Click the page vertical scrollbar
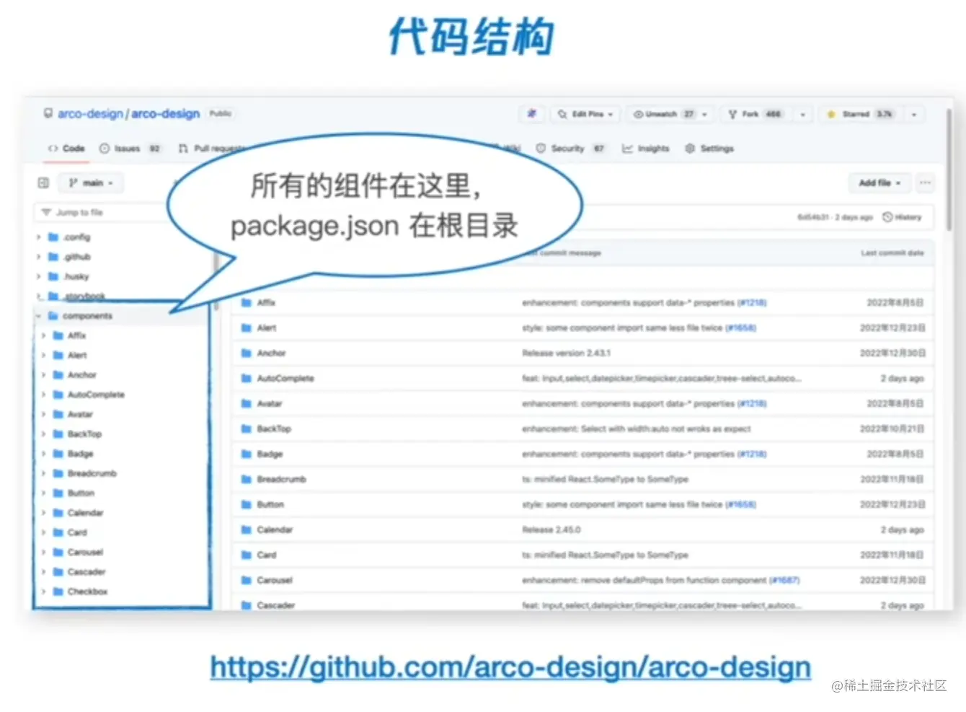This screenshot has height=712, width=966. click(949, 170)
